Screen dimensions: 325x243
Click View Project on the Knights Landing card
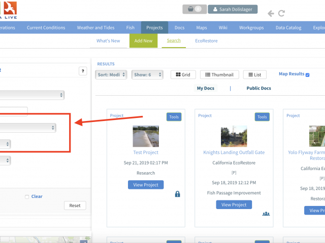pyautogui.click(x=234, y=205)
